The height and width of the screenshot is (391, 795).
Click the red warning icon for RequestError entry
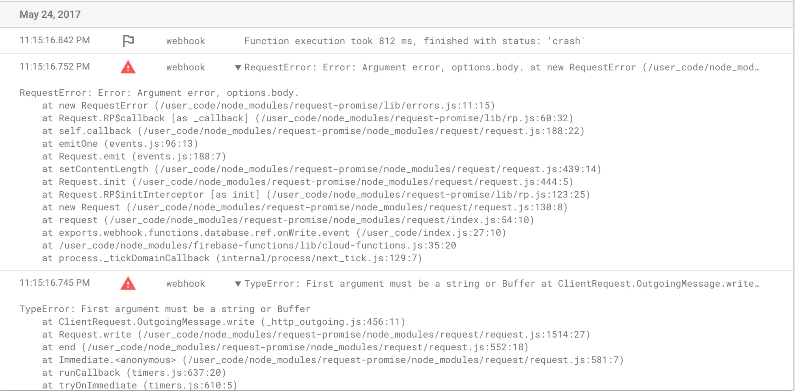coord(128,67)
